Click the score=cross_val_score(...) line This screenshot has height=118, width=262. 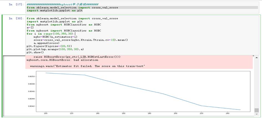81,40
